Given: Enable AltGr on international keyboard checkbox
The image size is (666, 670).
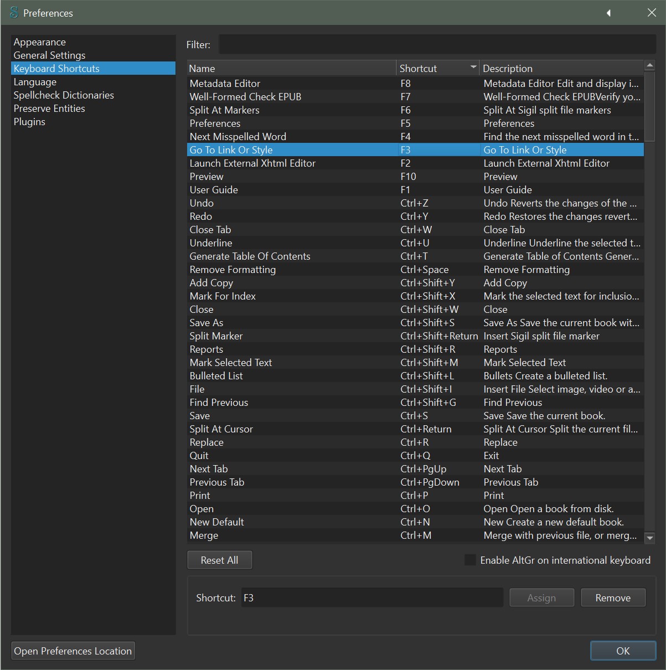Looking at the screenshot, I should [x=470, y=560].
